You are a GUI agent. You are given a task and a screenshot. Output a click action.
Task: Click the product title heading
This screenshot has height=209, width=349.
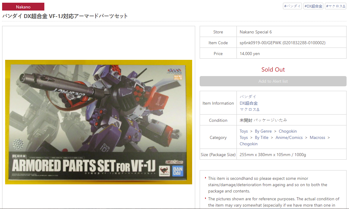(x=65, y=16)
